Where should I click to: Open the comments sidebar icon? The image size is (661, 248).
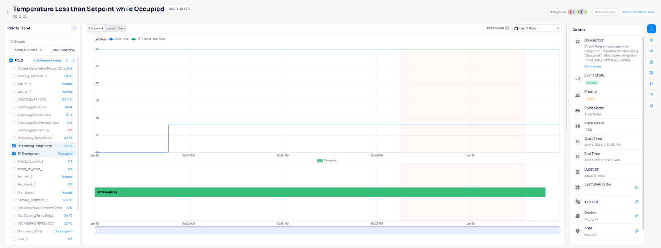click(651, 95)
